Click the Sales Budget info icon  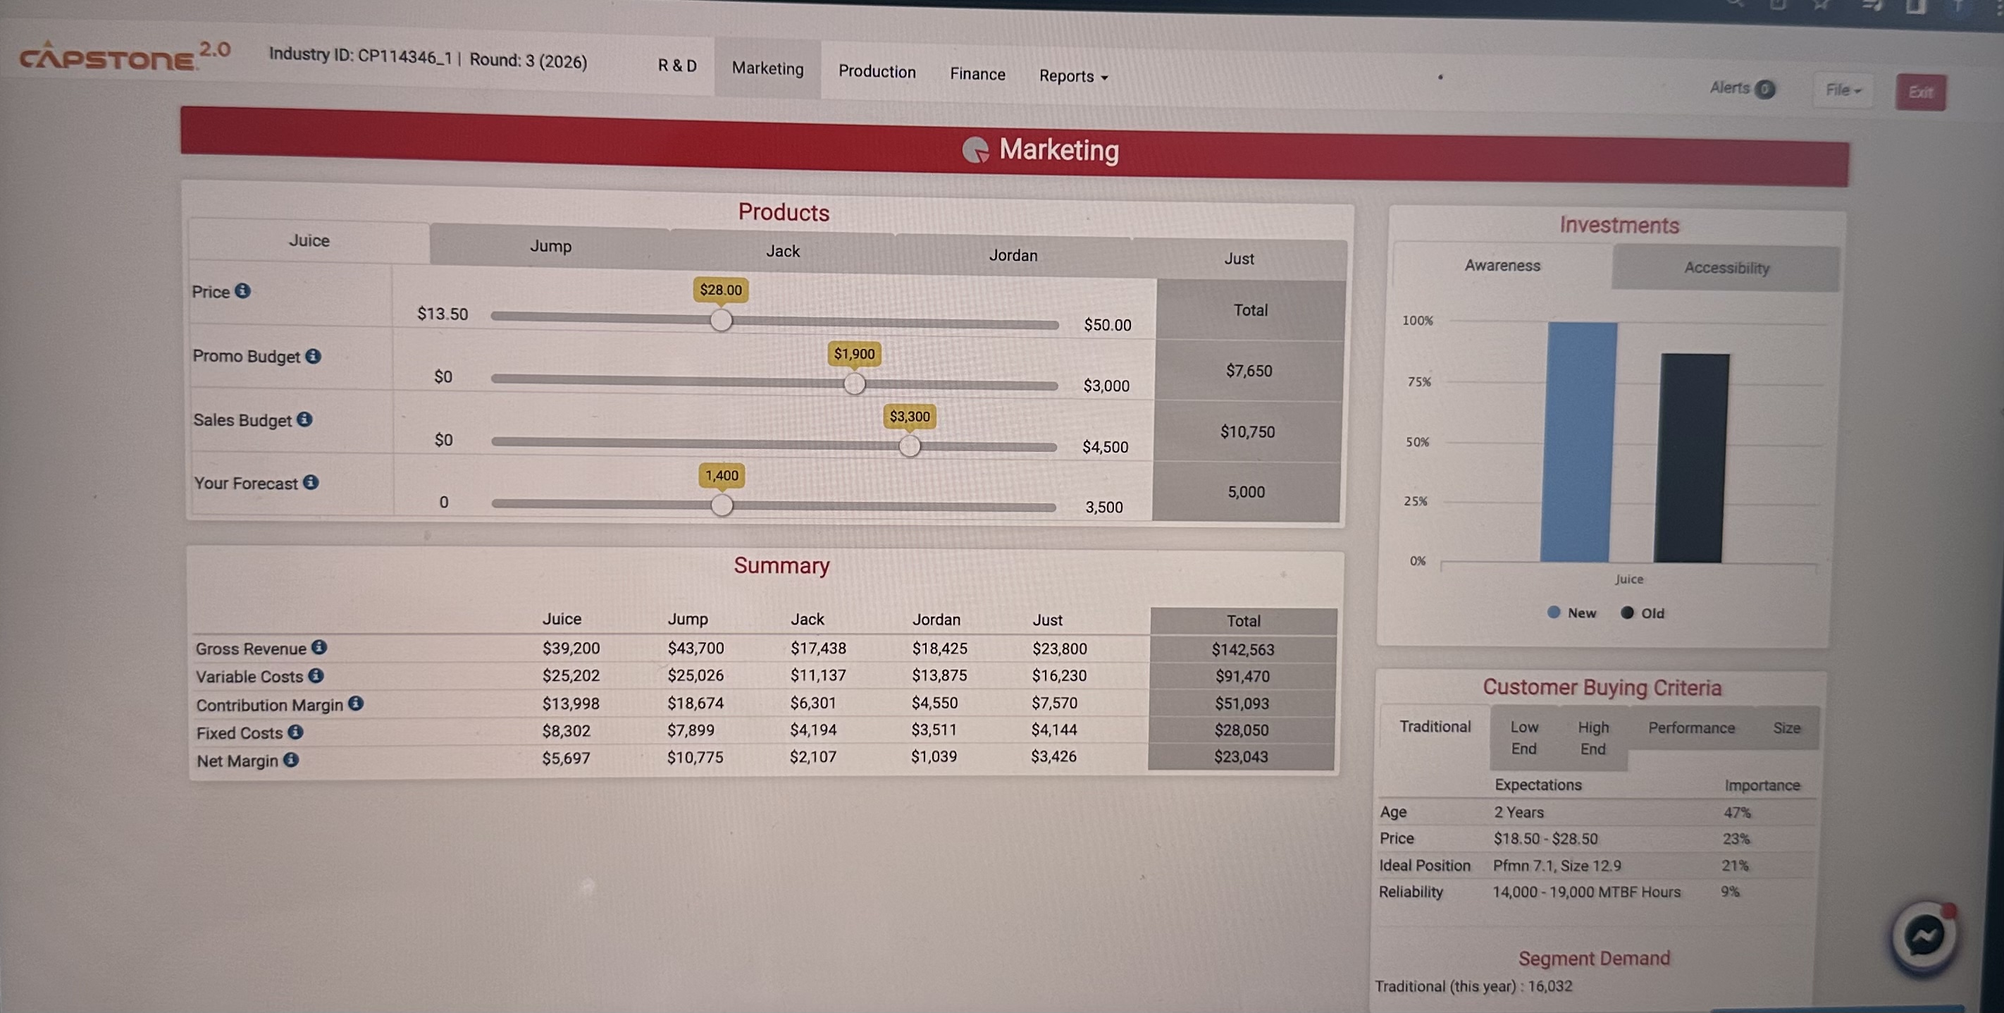(305, 419)
